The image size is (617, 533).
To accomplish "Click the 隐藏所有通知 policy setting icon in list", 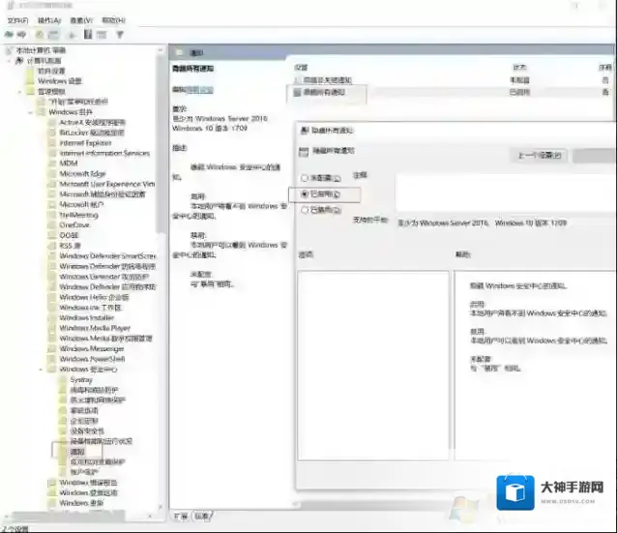I will (297, 93).
